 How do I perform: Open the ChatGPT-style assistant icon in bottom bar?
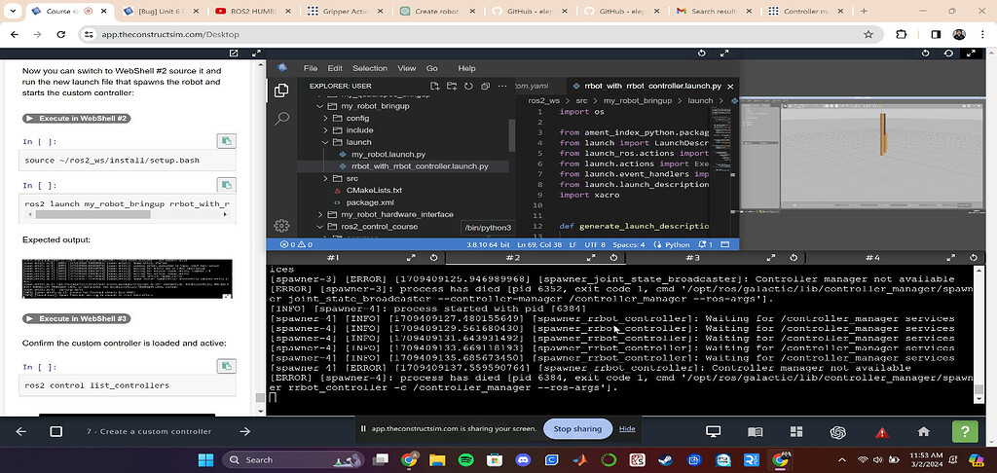tap(837, 432)
